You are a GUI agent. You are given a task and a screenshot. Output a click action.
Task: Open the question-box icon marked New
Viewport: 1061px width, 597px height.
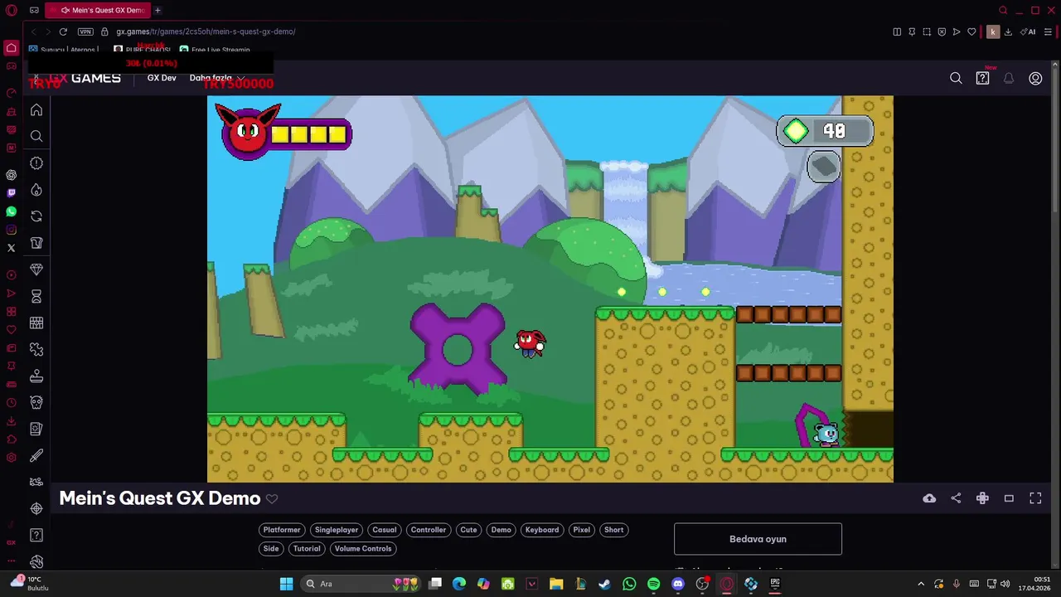click(x=982, y=78)
